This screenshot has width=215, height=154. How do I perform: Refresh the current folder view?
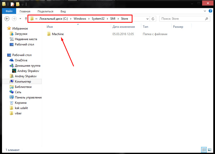[153, 19]
